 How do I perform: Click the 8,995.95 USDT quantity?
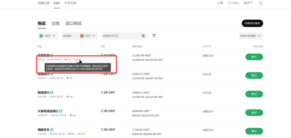[141, 111]
